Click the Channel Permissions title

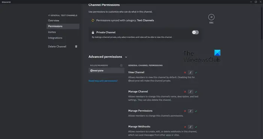click(x=104, y=5)
